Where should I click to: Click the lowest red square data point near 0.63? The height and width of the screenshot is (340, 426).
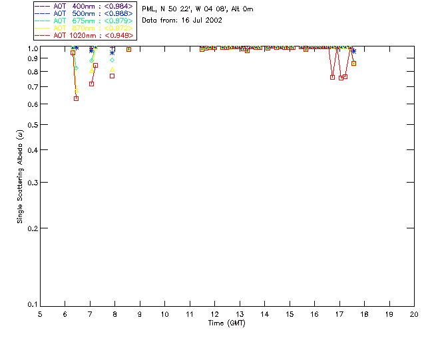(77, 98)
